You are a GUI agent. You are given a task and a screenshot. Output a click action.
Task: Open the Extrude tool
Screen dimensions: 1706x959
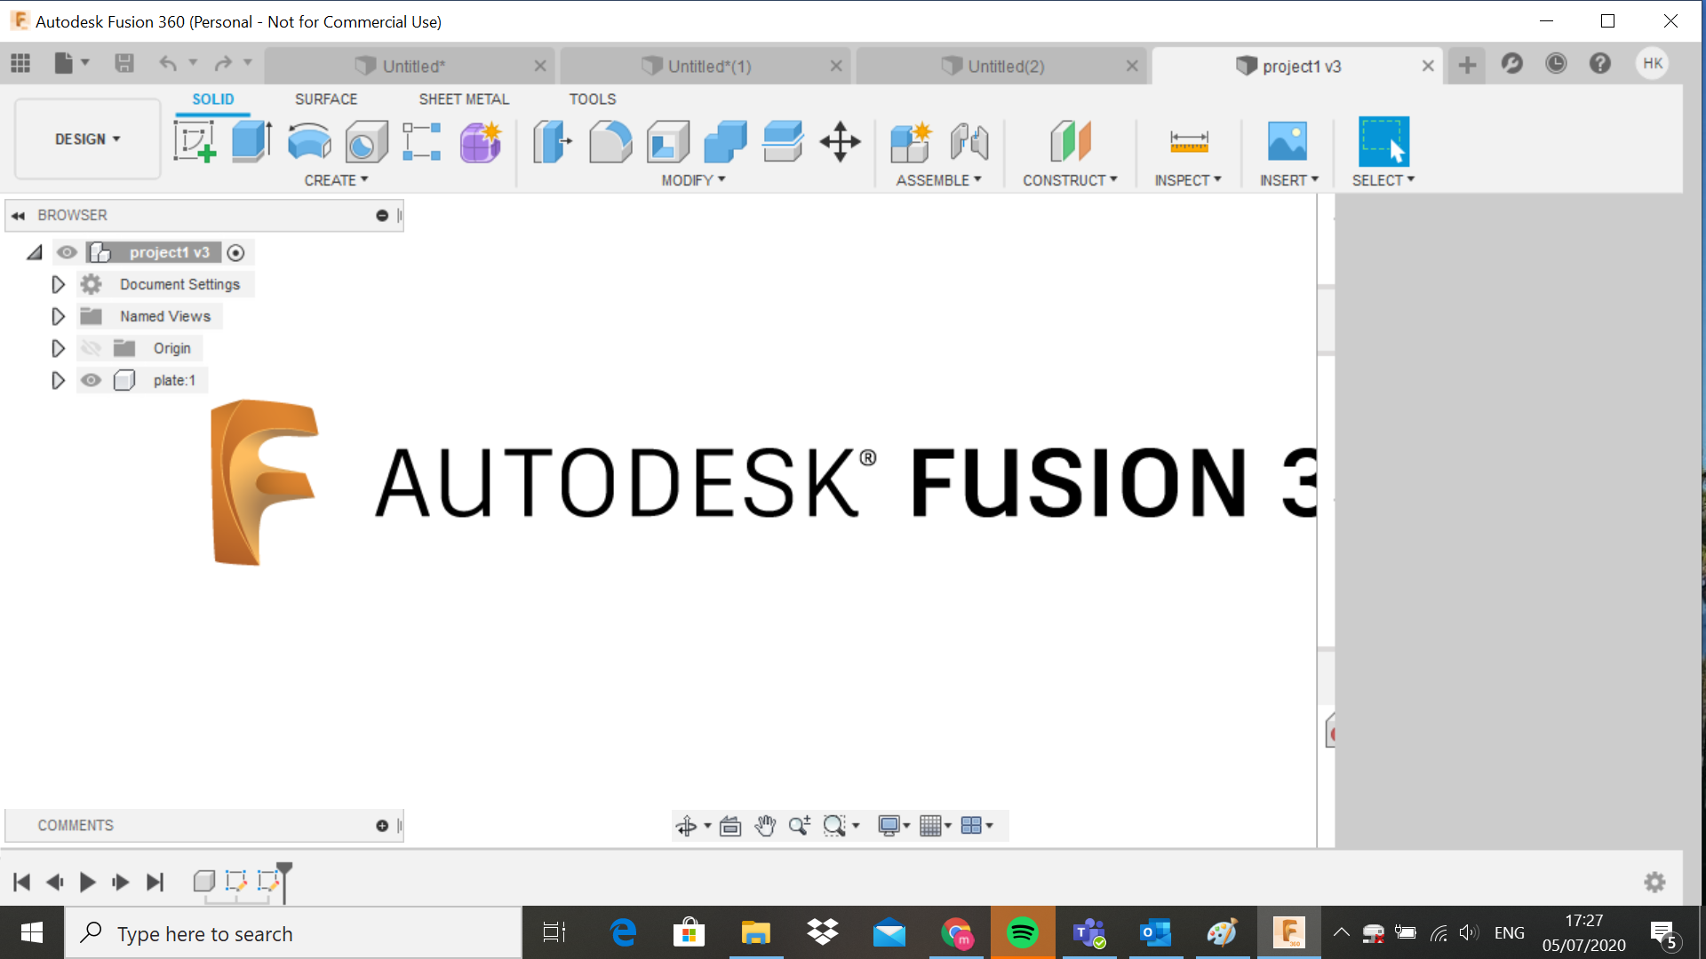[251, 142]
